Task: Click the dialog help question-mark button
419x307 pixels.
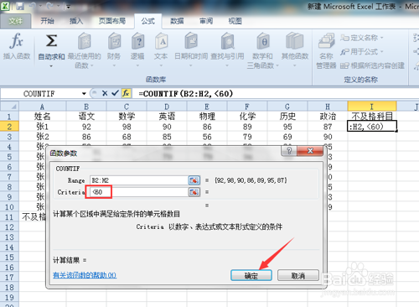Action: click(289, 151)
